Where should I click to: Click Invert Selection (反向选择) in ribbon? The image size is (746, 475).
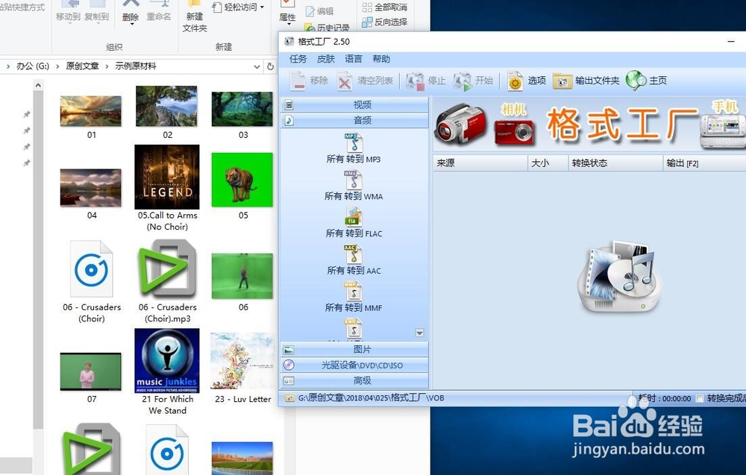384,22
